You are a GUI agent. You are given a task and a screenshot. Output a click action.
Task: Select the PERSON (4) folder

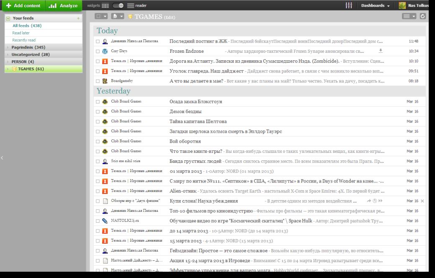pos(23,62)
